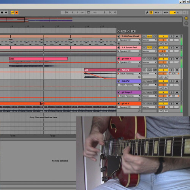This screenshot has width=190, height=190.
Task: Set git mel 1 monitoring to Auto
Action: click(149, 59)
